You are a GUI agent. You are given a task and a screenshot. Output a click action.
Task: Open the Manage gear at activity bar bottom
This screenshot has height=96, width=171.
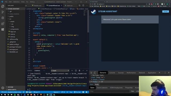(x=3, y=88)
